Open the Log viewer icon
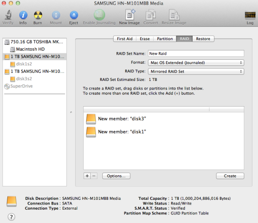 click(x=250, y=15)
